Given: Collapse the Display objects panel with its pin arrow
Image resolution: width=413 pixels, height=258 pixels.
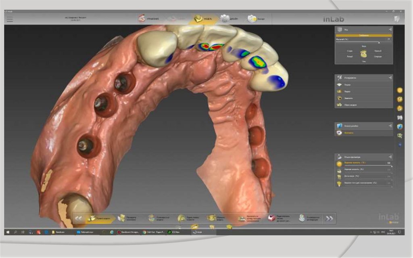Looking at the screenshot, I should [390, 157].
